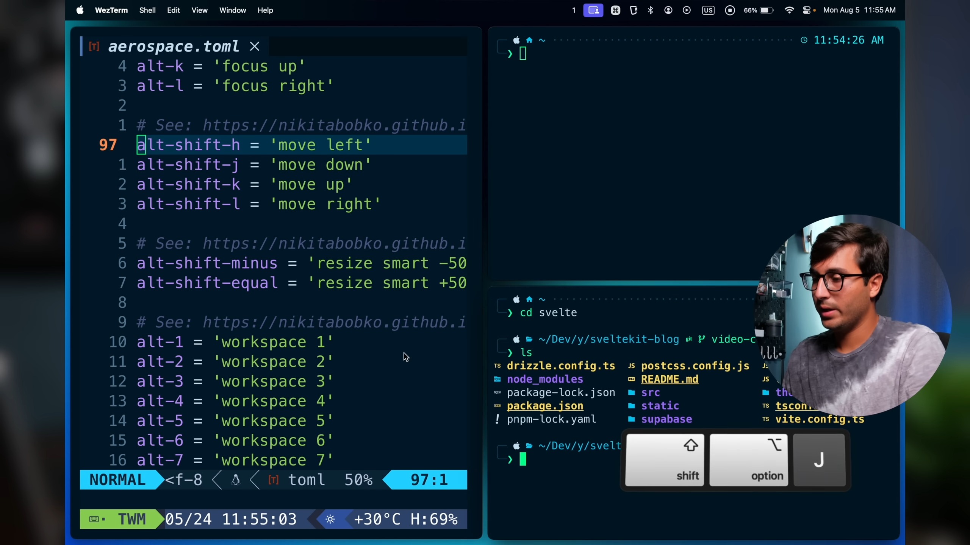
Task: Click the command key menu bar icon
Action: click(615, 10)
